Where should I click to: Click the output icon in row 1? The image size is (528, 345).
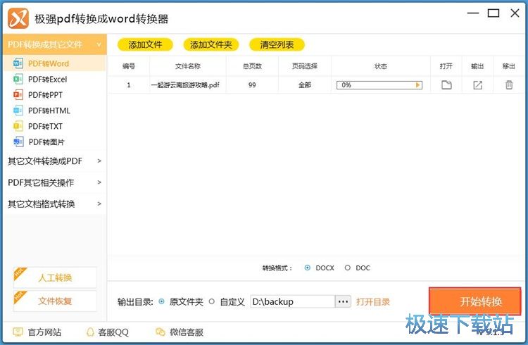(x=477, y=85)
